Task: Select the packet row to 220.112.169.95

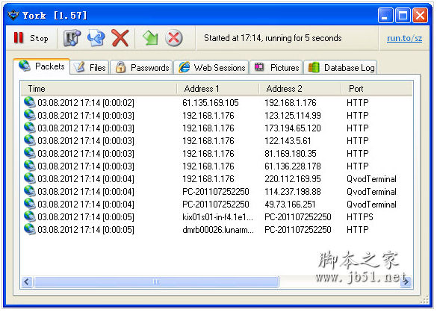Action: coord(217,178)
